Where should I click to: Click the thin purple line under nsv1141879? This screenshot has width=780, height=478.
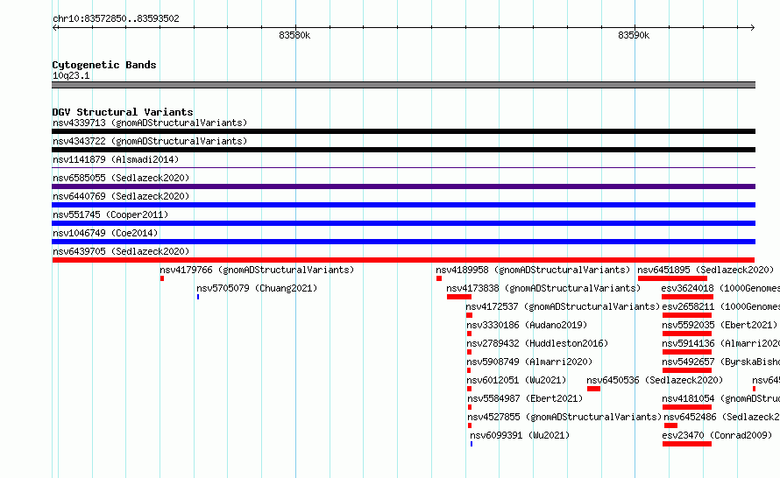click(403, 167)
